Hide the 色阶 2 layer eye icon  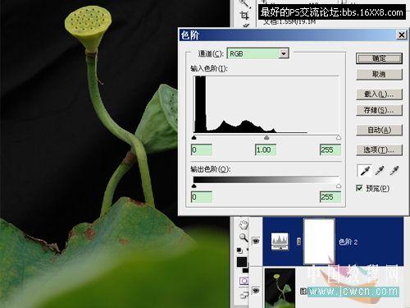pyautogui.click(x=256, y=241)
